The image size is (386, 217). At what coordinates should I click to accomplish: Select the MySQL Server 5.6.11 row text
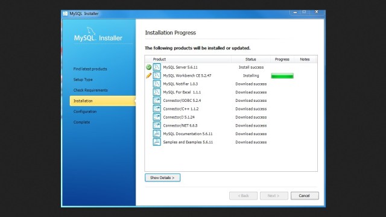(180, 67)
